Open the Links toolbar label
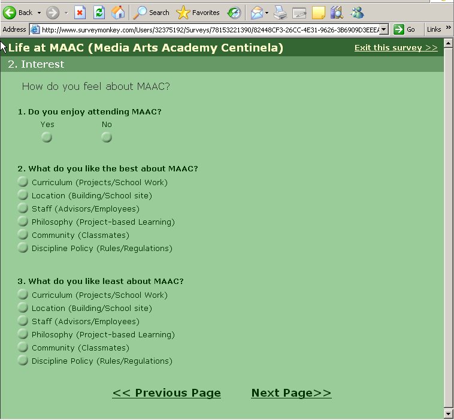 click(434, 29)
